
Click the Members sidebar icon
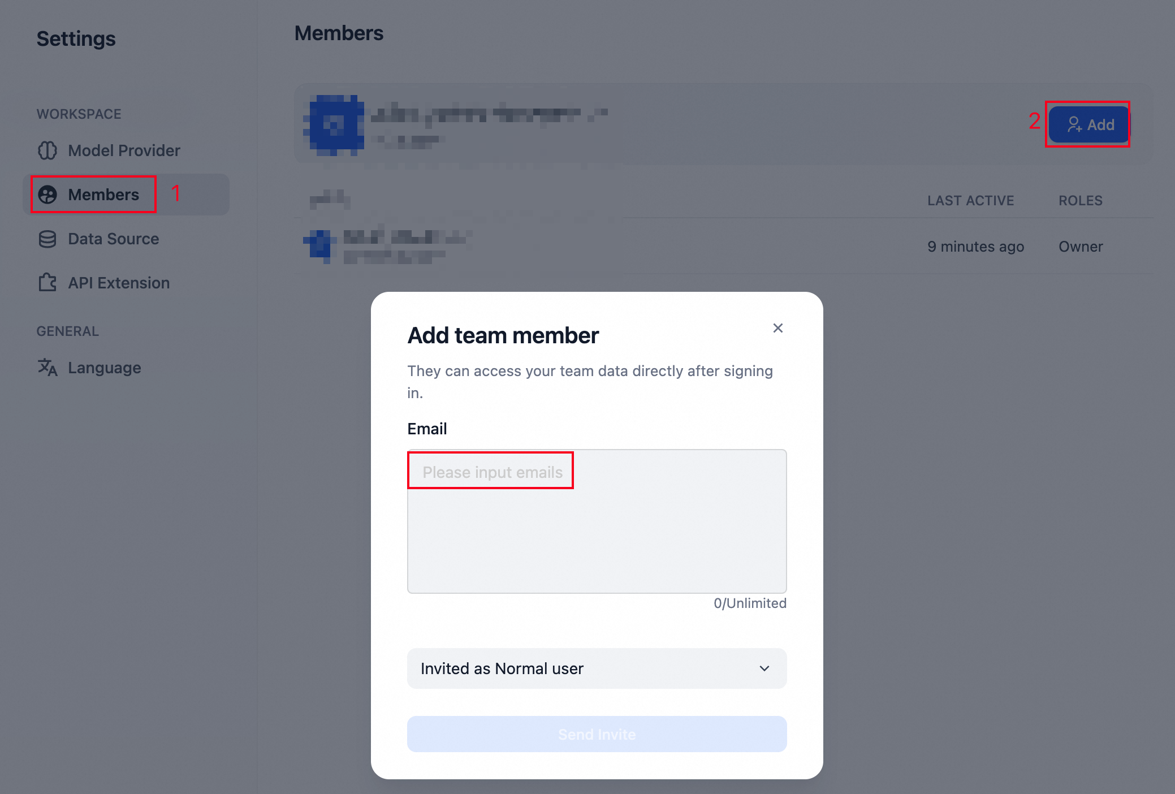pyautogui.click(x=47, y=195)
